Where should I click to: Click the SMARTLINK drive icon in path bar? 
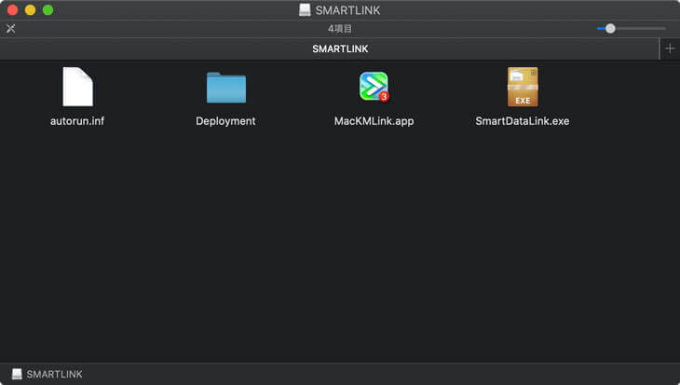(17, 374)
